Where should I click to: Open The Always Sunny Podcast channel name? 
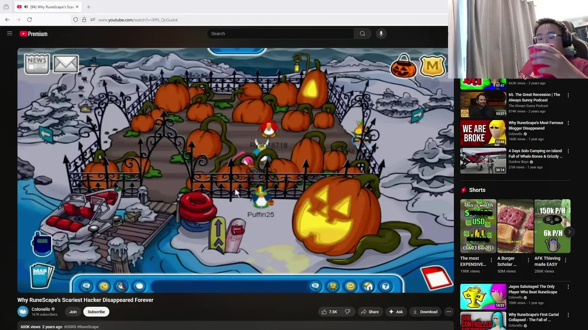click(528, 106)
